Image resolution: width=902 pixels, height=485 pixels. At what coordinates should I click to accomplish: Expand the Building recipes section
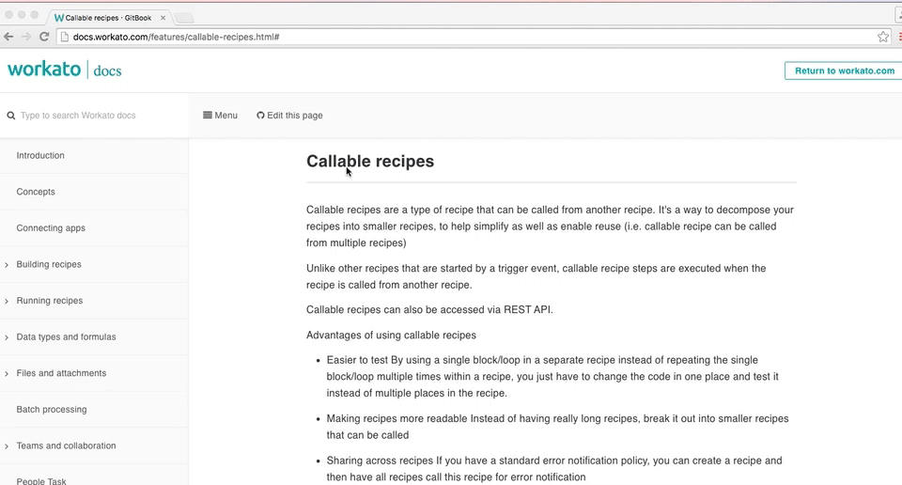pos(7,265)
